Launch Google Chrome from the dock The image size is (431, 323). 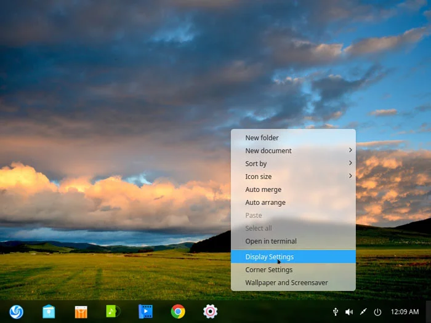click(x=178, y=312)
